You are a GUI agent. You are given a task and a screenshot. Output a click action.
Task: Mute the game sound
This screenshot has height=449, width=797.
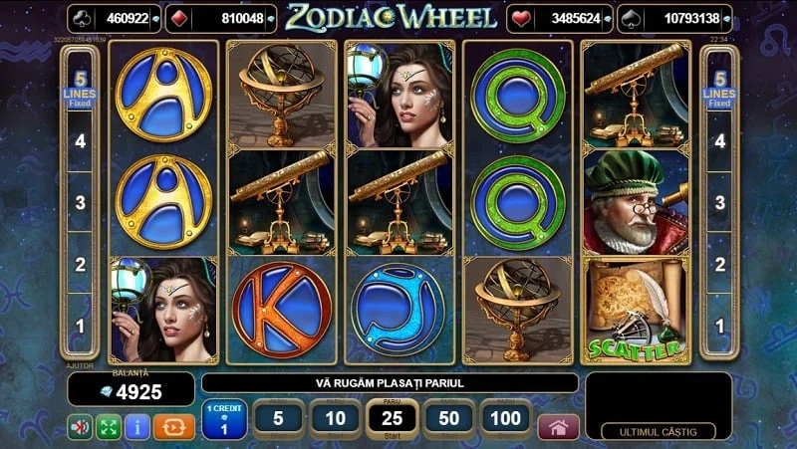(80, 427)
